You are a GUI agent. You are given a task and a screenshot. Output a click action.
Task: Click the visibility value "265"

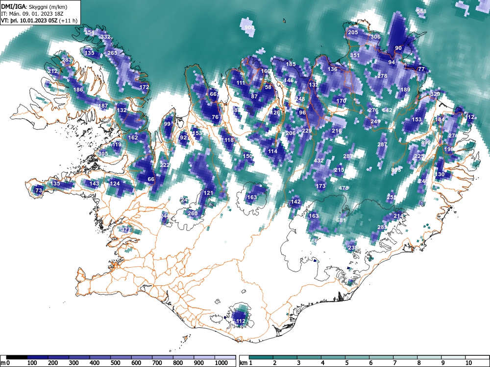point(112,53)
